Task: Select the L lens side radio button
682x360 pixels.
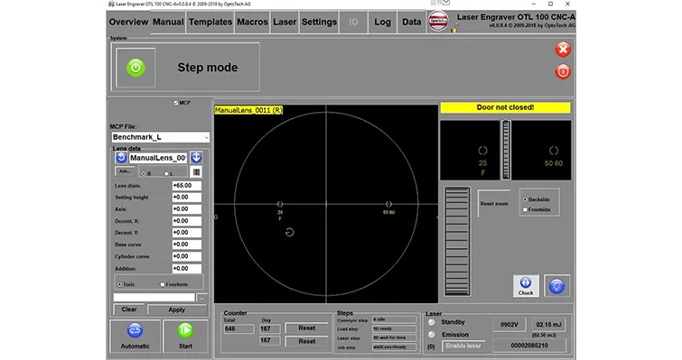Action: pos(165,174)
